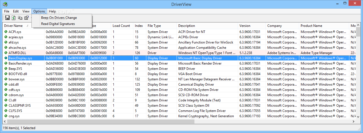
Task: Open the View menu
Action: tap(26, 11)
